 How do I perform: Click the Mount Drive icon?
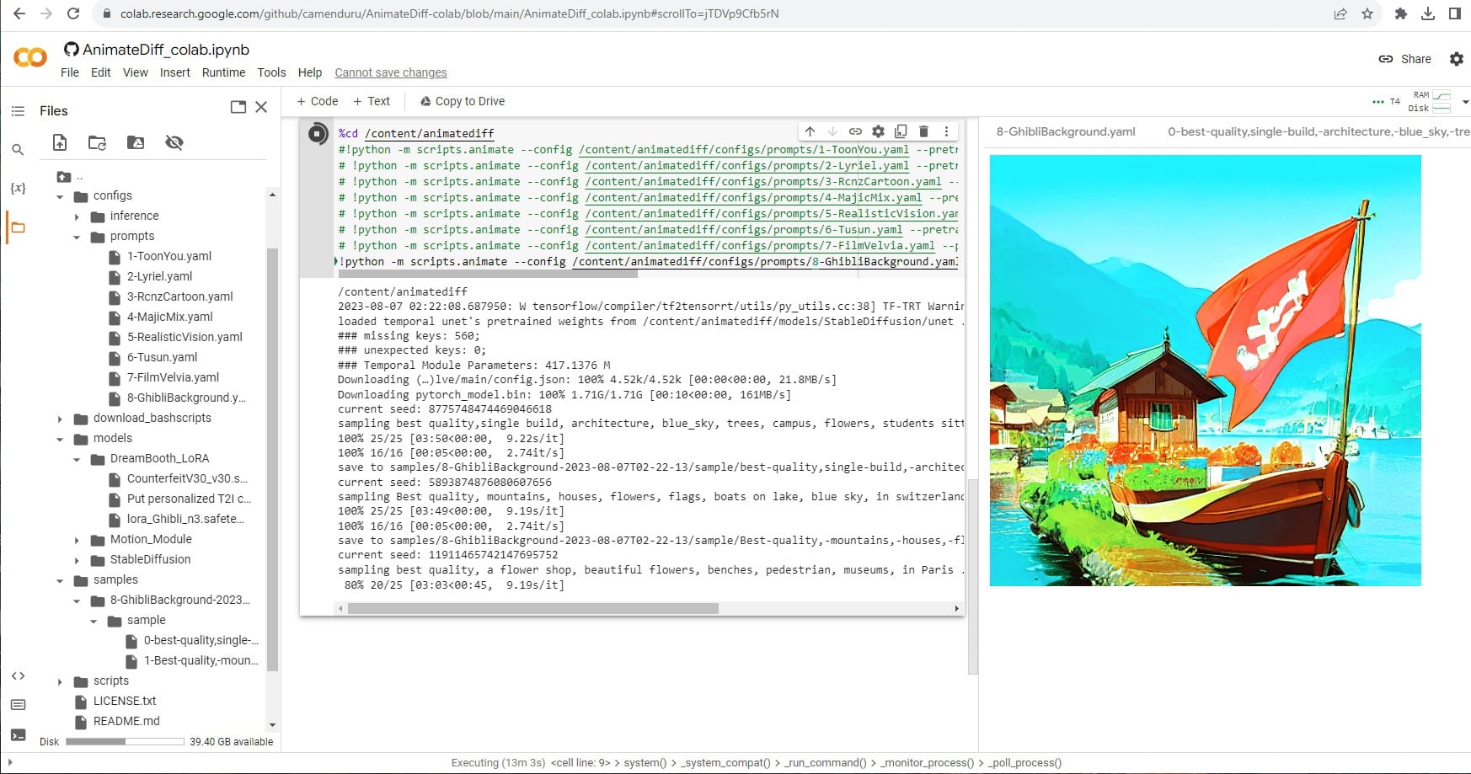[135, 142]
